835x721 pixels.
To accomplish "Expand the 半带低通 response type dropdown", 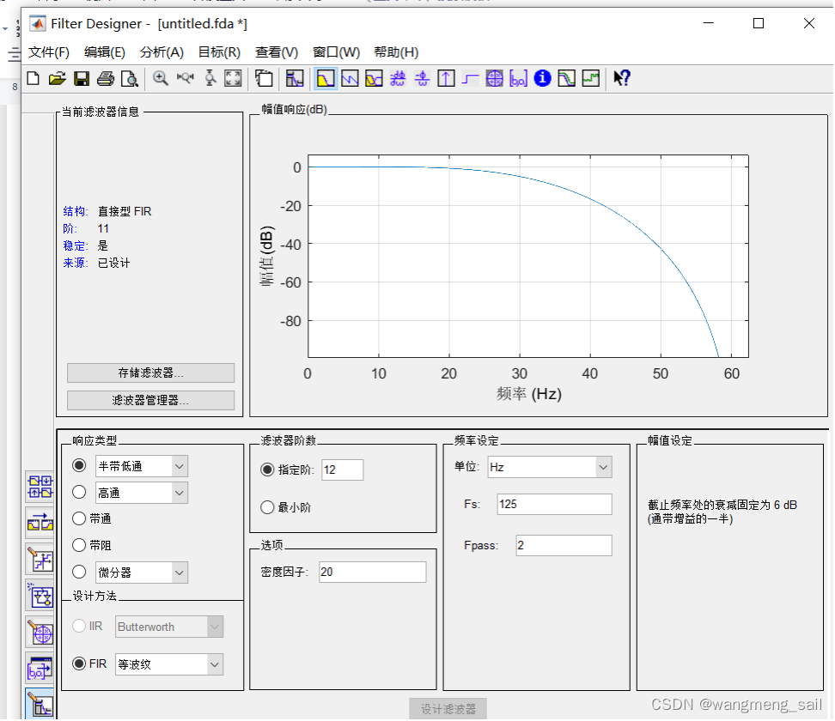I will coord(179,466).
